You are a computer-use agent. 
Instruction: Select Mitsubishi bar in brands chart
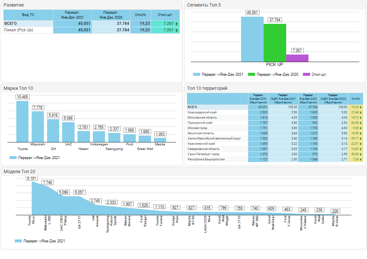[38, 126]
